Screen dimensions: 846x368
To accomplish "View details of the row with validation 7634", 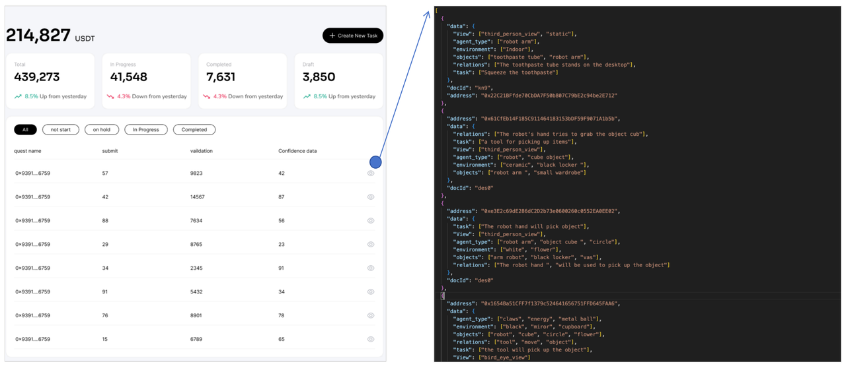I will 371,221.
